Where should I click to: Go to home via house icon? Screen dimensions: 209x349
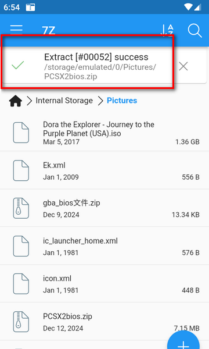(x=16, y=101)
